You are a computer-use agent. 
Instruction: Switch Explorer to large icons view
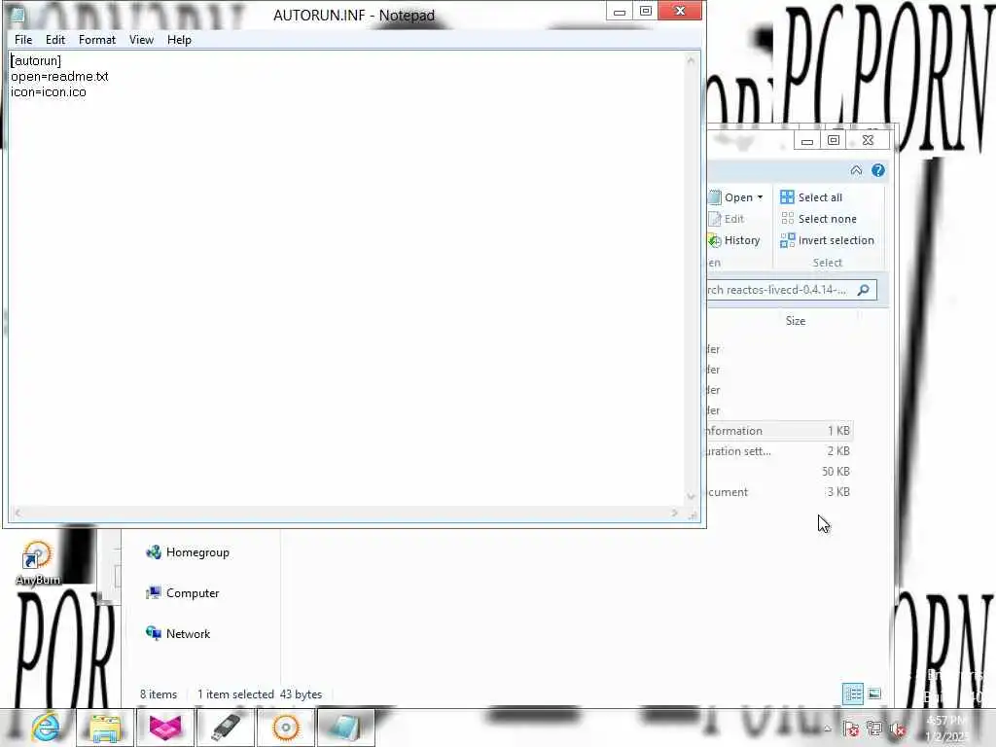click(x=874, y=694)
